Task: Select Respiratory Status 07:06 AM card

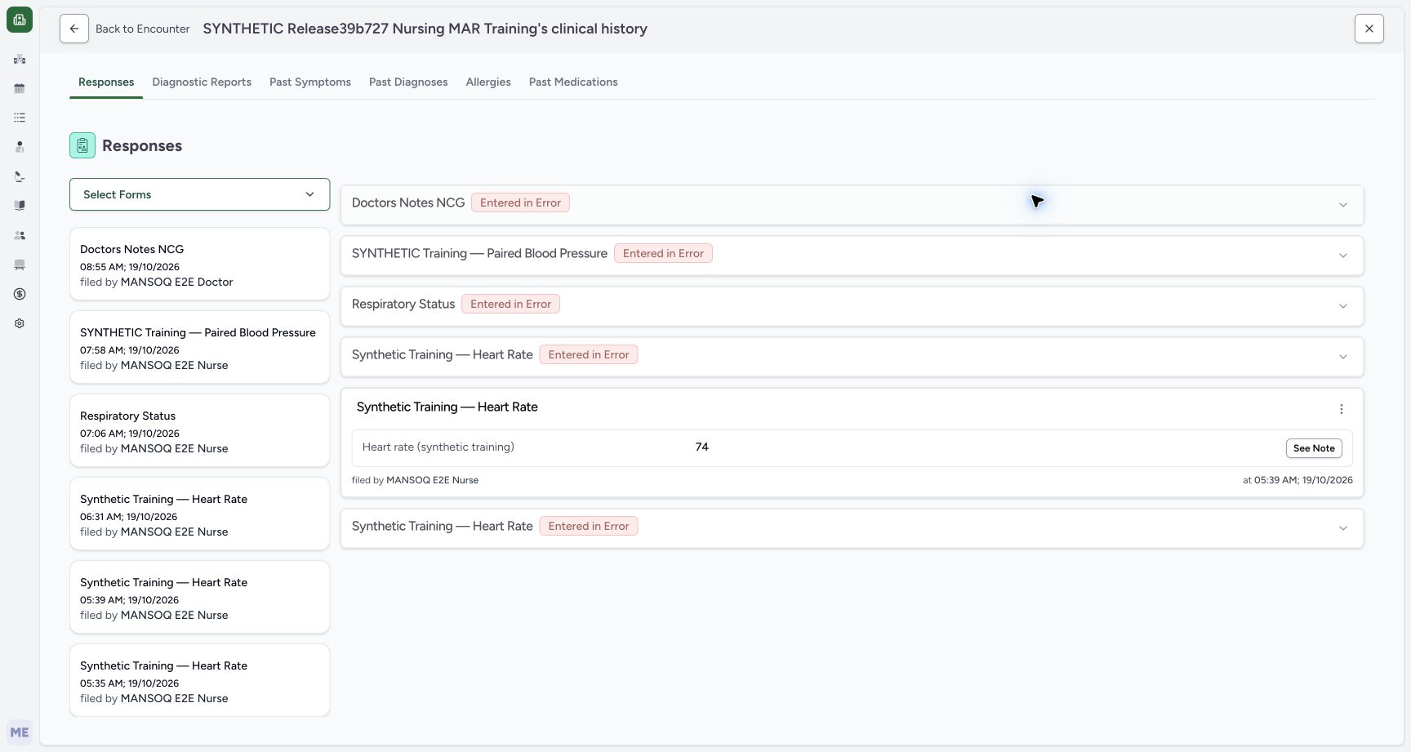Action: tap(199, 431)
